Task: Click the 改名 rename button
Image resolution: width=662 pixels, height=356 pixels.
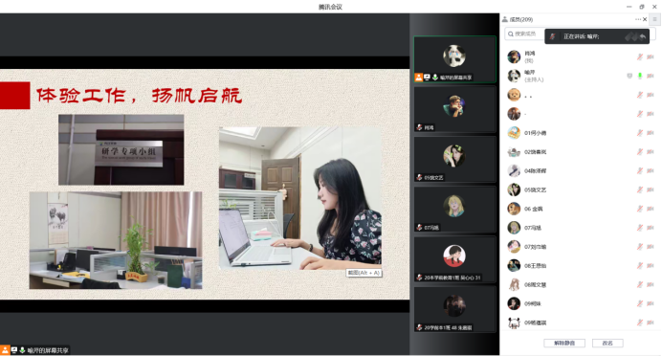Action: 607,343
